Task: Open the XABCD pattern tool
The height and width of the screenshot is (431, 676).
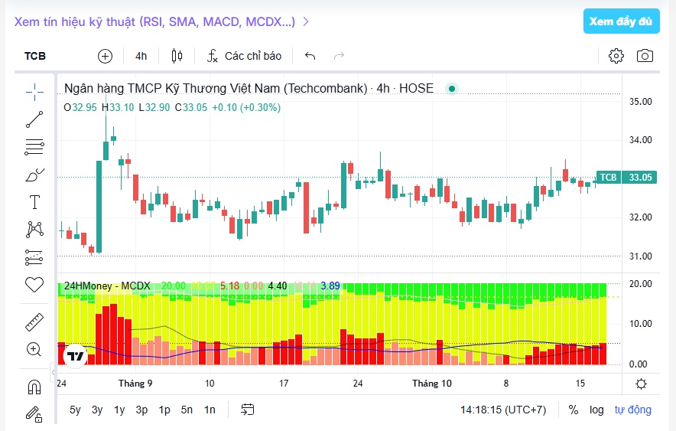Action: point(34,230)
